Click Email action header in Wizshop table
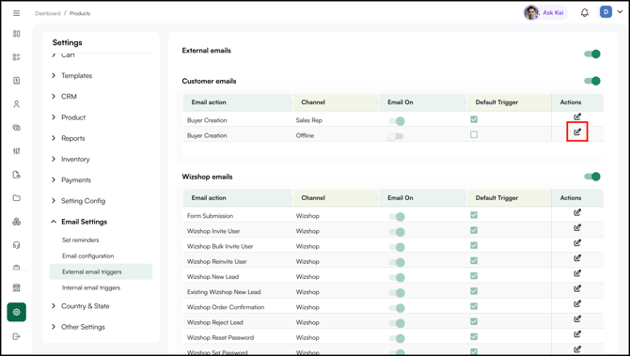 pyautogui.click(x=209, y=198)
